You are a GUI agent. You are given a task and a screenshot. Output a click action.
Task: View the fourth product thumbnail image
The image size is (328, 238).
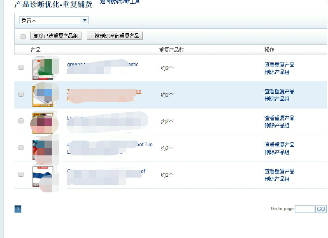point(43,149)
